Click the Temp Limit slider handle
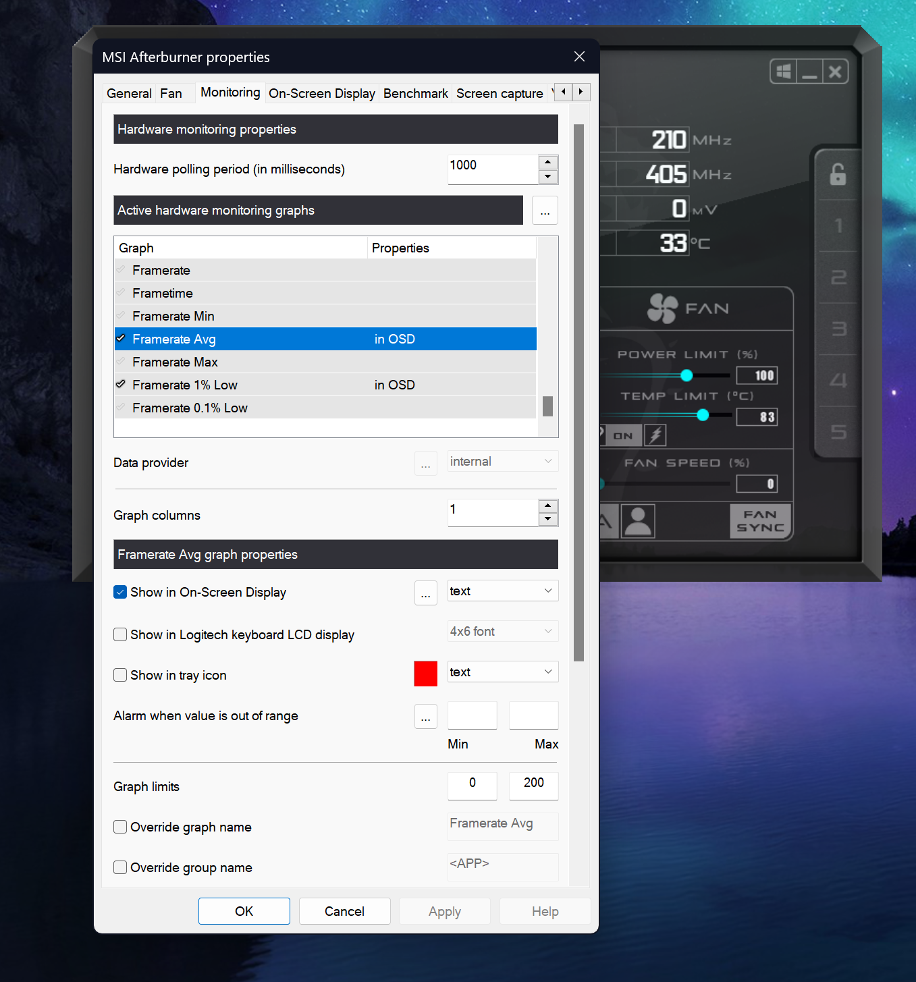Screen dimensions: 916x982 click(703, 415)
